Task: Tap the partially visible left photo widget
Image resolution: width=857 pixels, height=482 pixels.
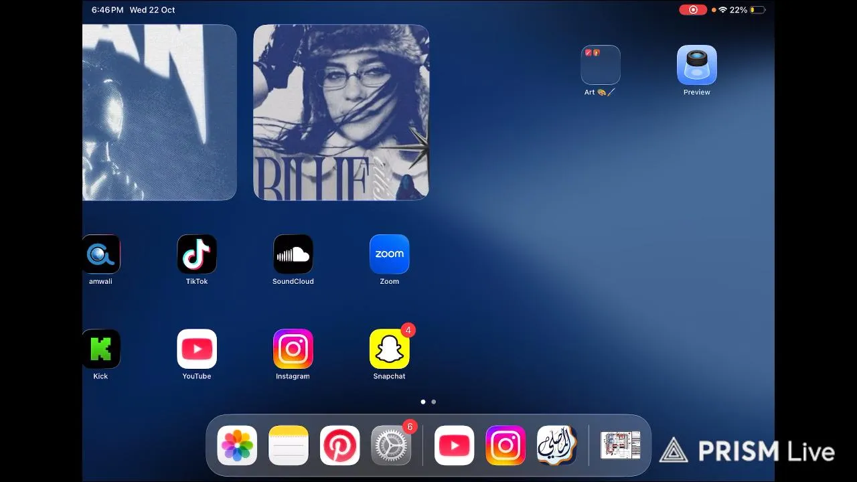Action: tap(159, 112)
